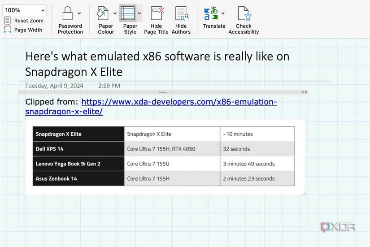This screenshot has height=247, width=370.
Task: Click the 'Lenovo Yoga Book 9i Gen 2' cell
Action: click(78, 164)
